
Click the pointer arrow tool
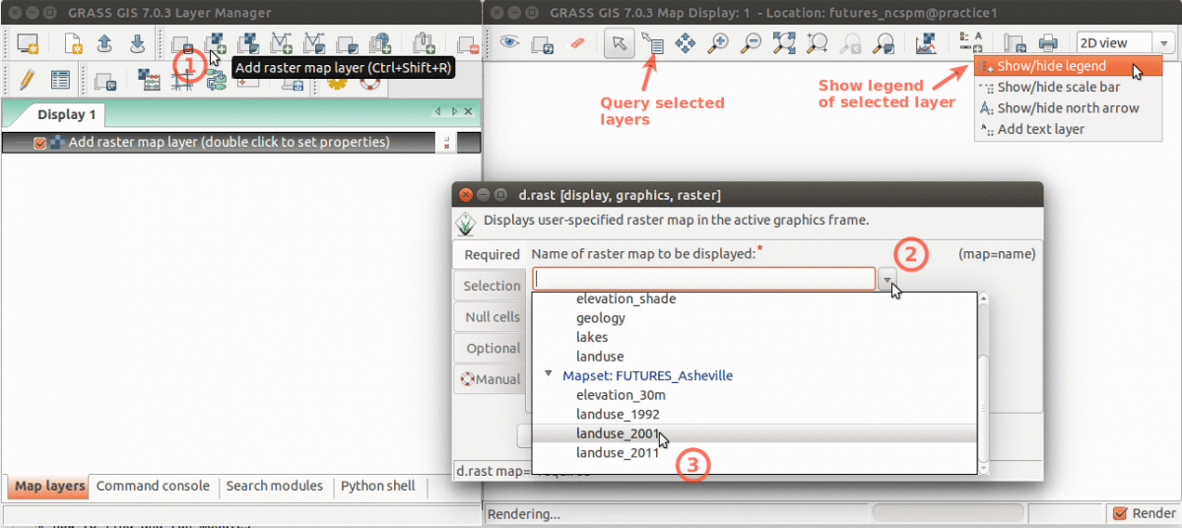pyautogui.click(x=620, y=43)
